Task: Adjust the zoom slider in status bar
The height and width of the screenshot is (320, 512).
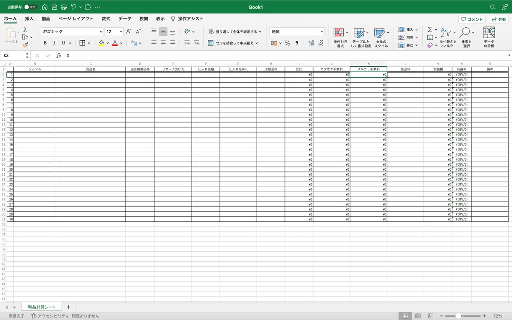Action: [x=458, y=316]
